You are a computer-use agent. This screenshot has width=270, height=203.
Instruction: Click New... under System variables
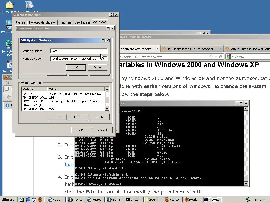coord(57,117)
